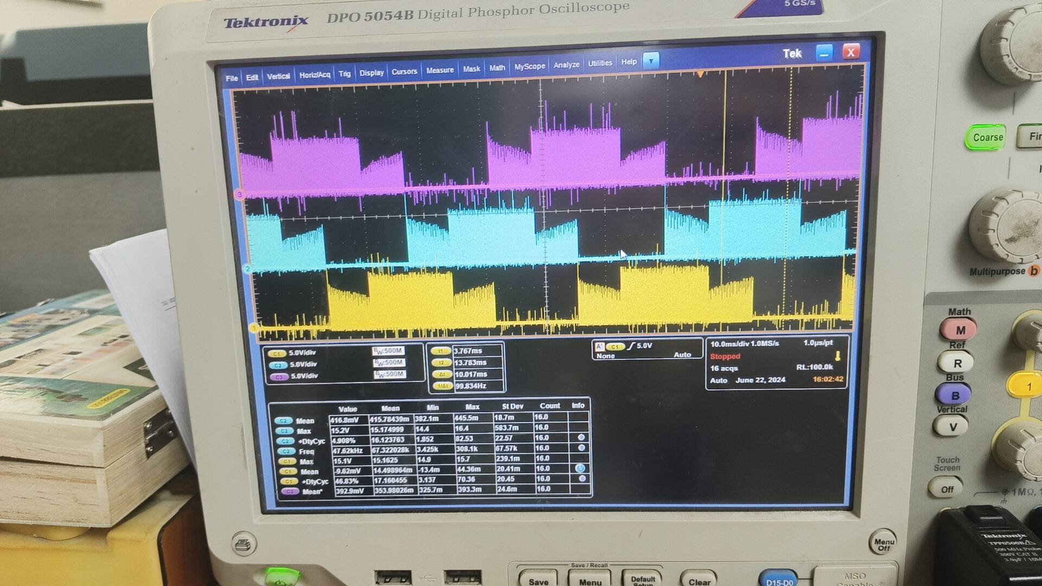Image resolution: width=1042 pixels, height=586 pixels.
Task: Click the Mean column header
Action: [390, 408]
